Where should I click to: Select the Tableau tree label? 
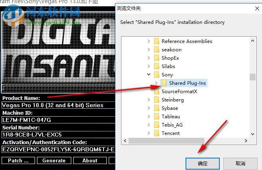(x=170, y=116)
